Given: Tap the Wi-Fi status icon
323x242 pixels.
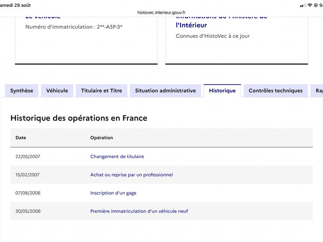Looking at the screenshot, I should [x=310, y=5].
